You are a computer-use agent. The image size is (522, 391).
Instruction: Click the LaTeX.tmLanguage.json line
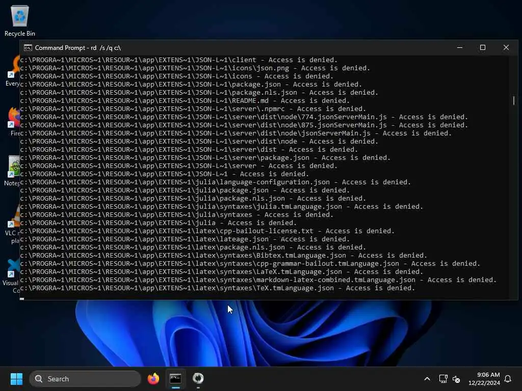222,272
